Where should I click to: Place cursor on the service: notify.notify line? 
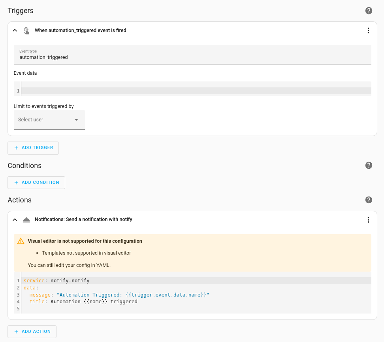[196, 281]
